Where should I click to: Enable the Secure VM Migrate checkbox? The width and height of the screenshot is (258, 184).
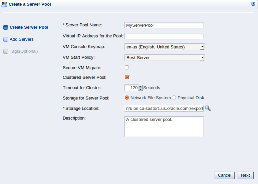127,67
